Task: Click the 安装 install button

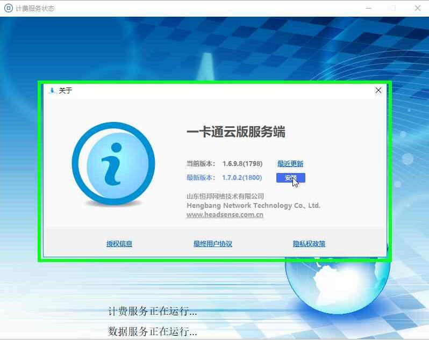Action: click(290, 178)
